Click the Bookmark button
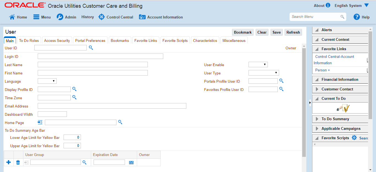The height and width of the screenshot is (172, 376). (243, 32)
